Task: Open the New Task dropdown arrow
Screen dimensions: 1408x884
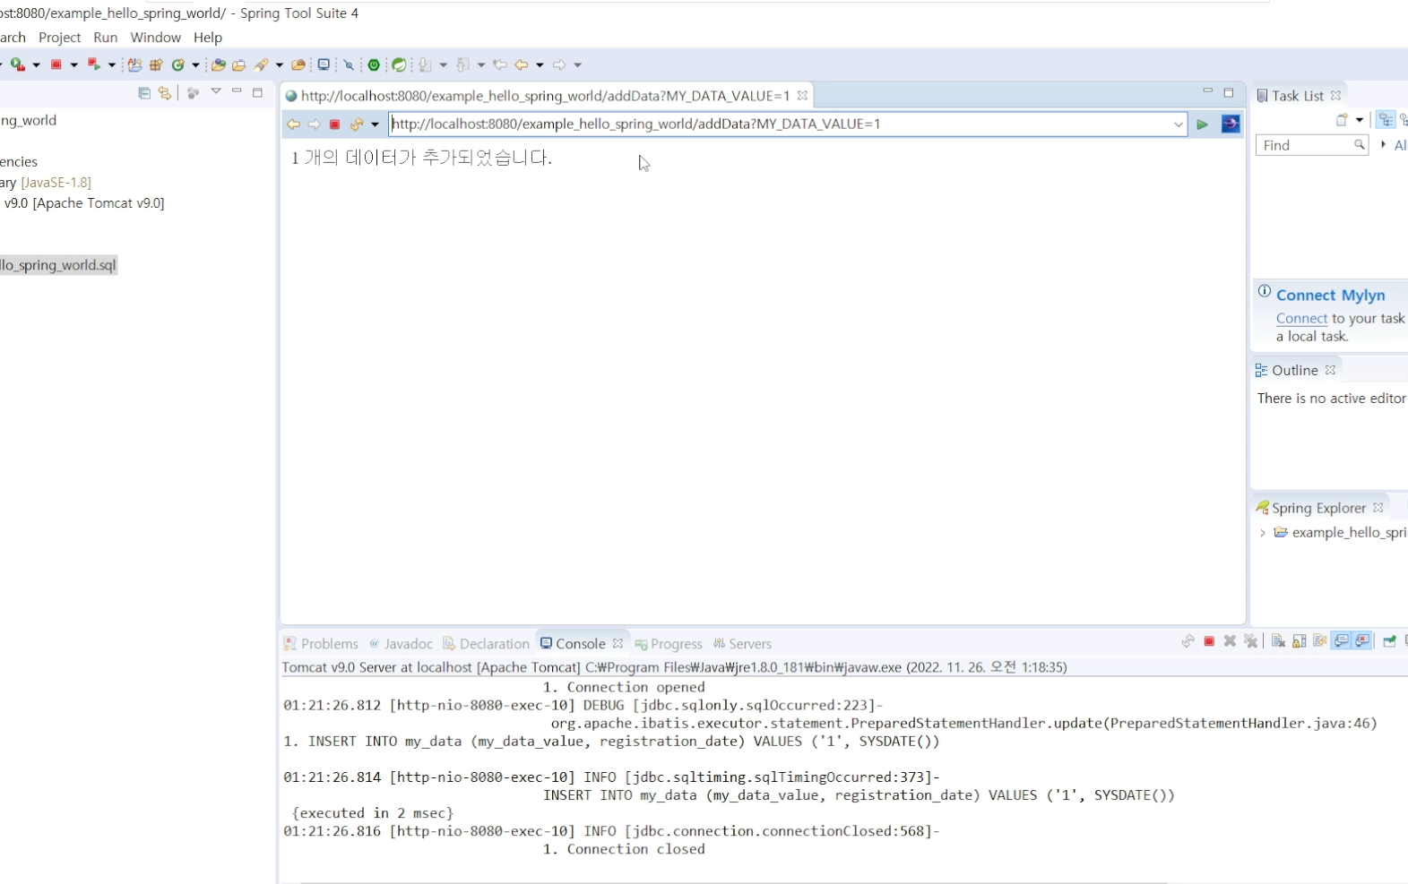Action: coord(1359,120)
